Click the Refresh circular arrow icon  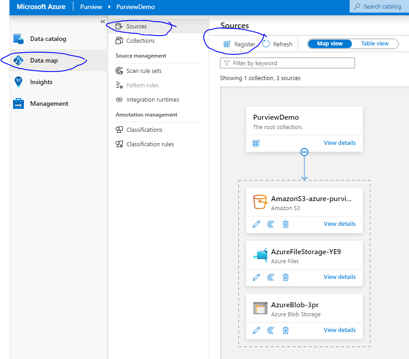click(x=266, y=44)
